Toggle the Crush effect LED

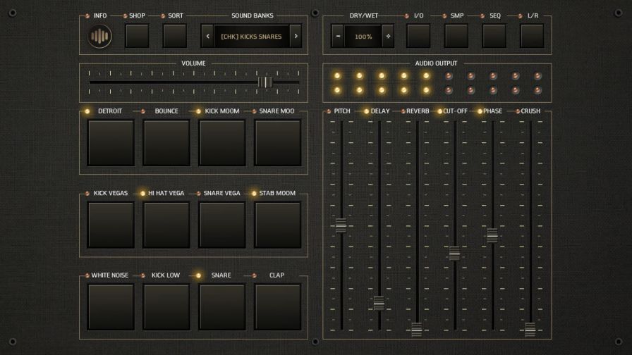[x=518, y=111]
